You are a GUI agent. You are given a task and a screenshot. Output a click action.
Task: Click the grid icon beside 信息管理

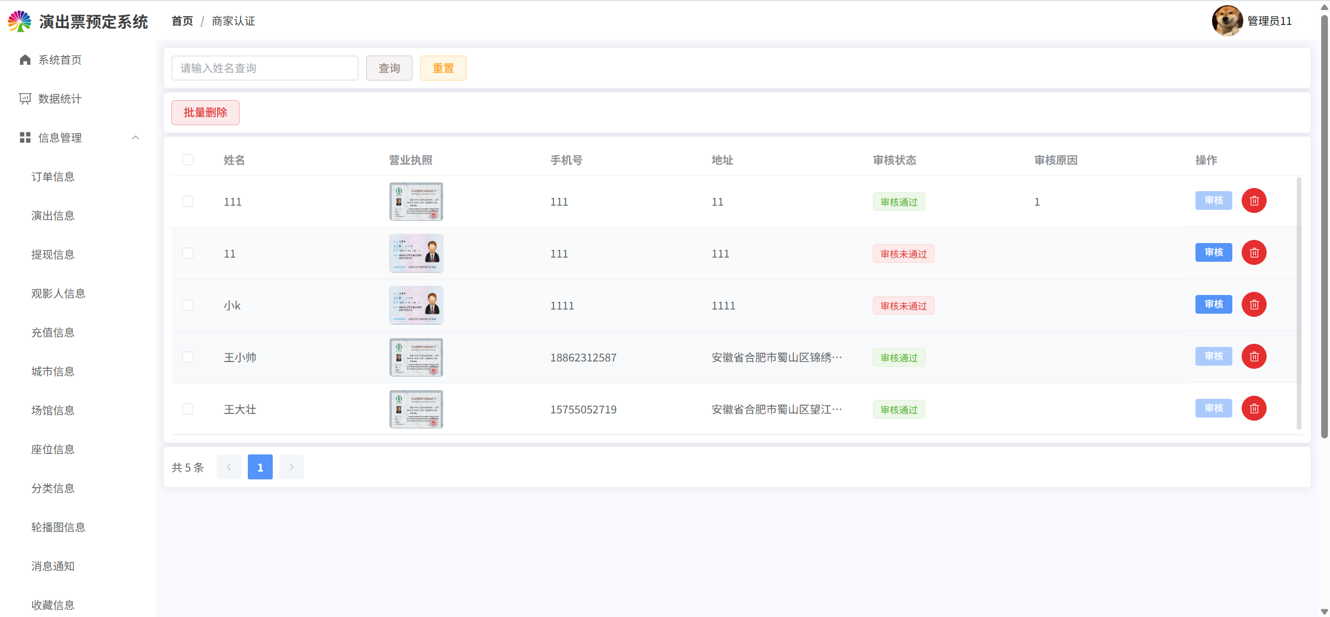click(x=25, y=138)
